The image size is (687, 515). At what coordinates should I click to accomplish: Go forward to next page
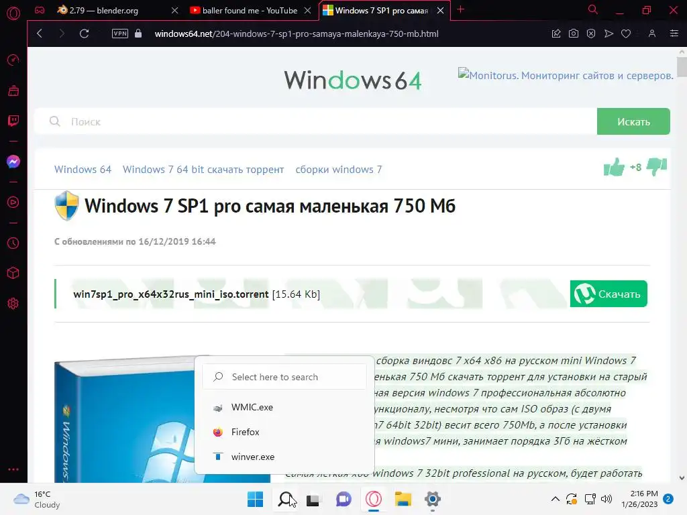(x=61, y=34)
